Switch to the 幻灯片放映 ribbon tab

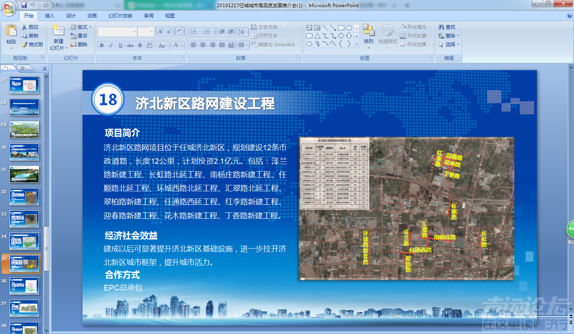pyautogui.click(x=120, y=16)
